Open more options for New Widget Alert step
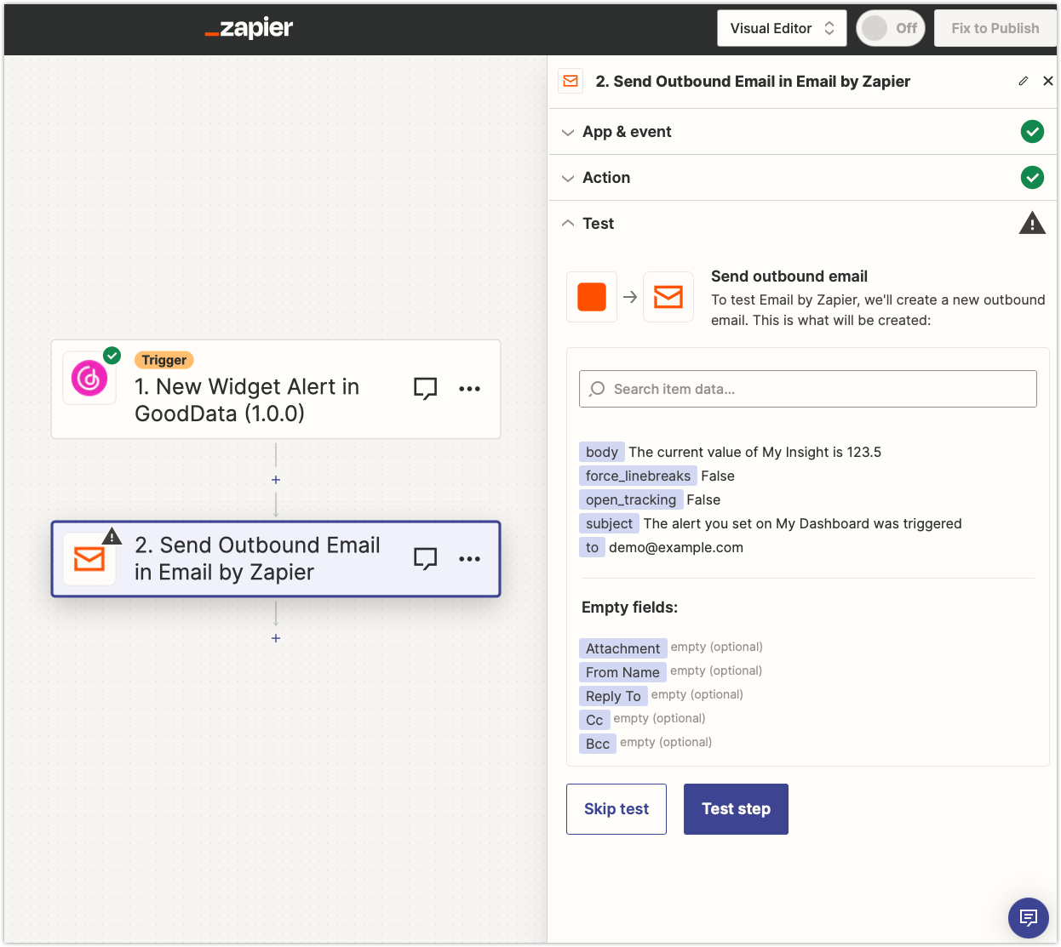 click(469, 389)
